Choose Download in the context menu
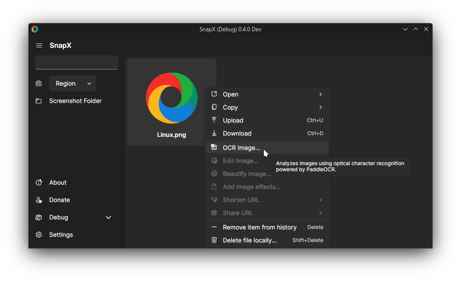 (237, 133)
